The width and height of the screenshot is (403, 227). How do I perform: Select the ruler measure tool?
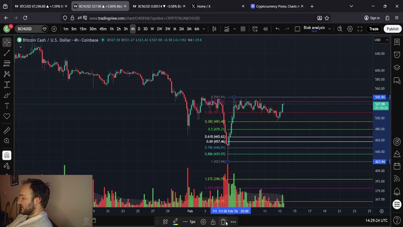(7, 130)
